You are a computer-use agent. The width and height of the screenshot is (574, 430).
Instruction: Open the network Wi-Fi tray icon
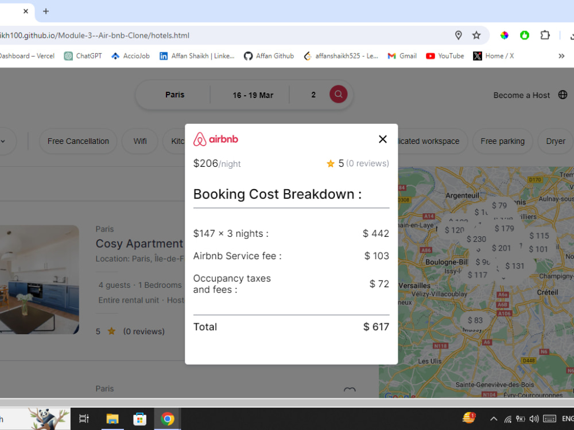click(507, 419)
